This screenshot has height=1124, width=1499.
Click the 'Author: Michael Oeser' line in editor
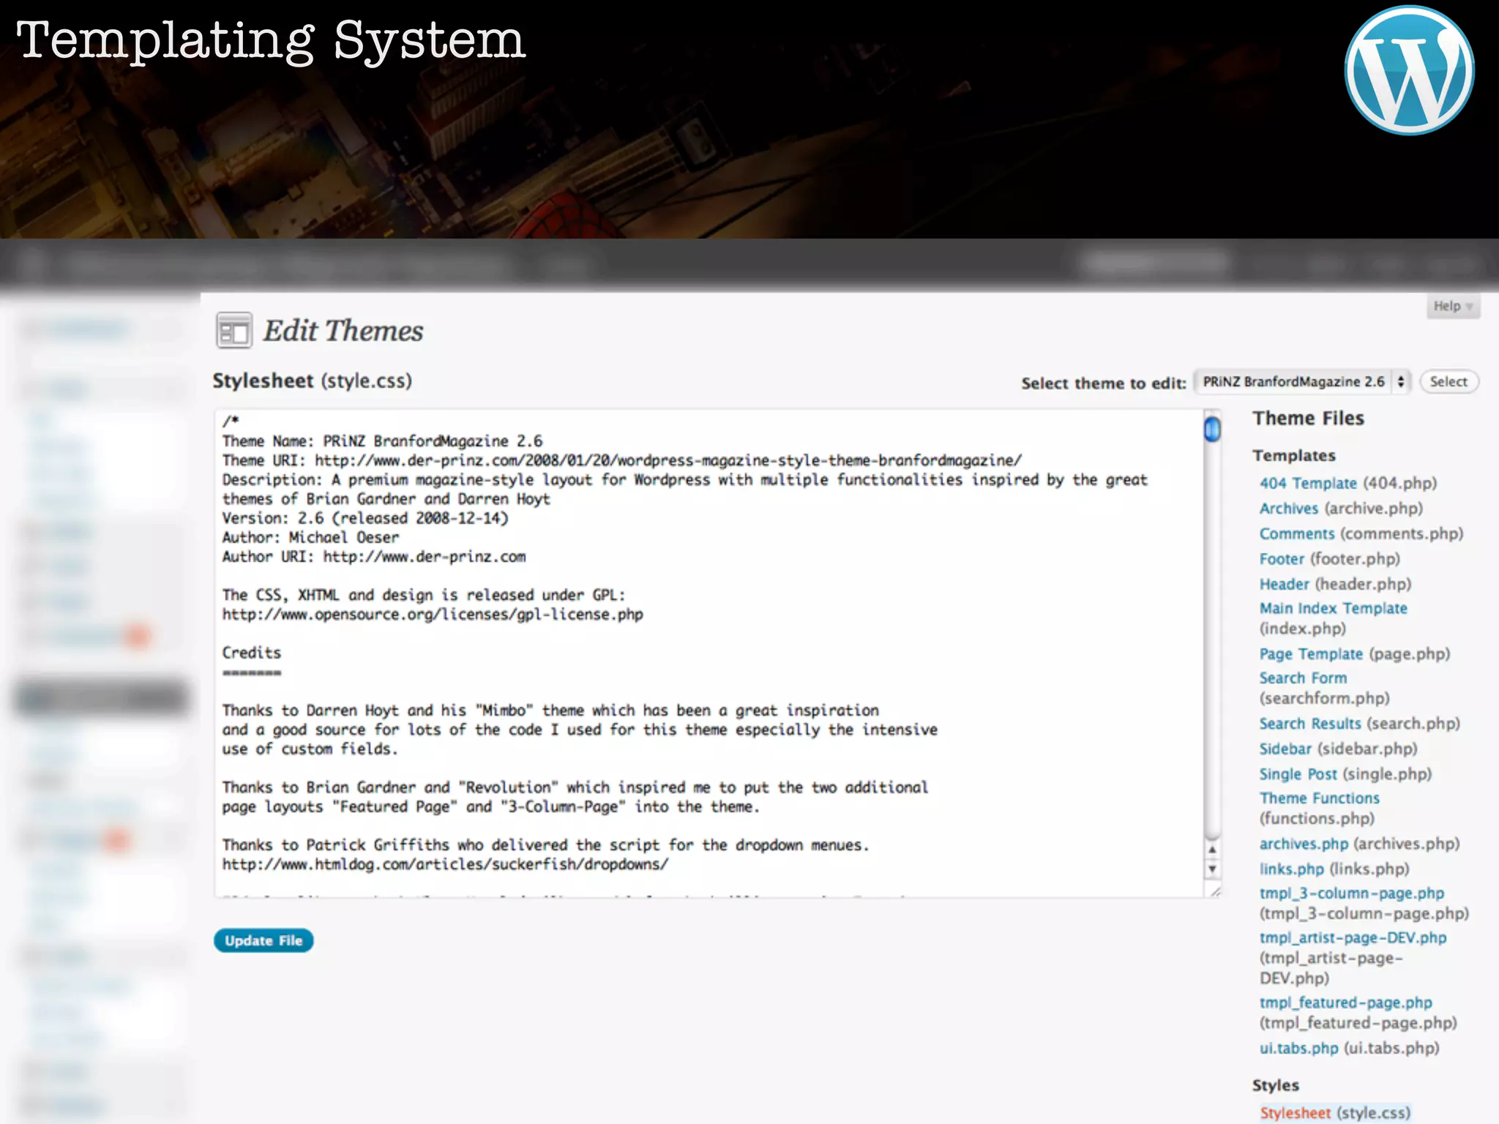(x=310, y=537)
